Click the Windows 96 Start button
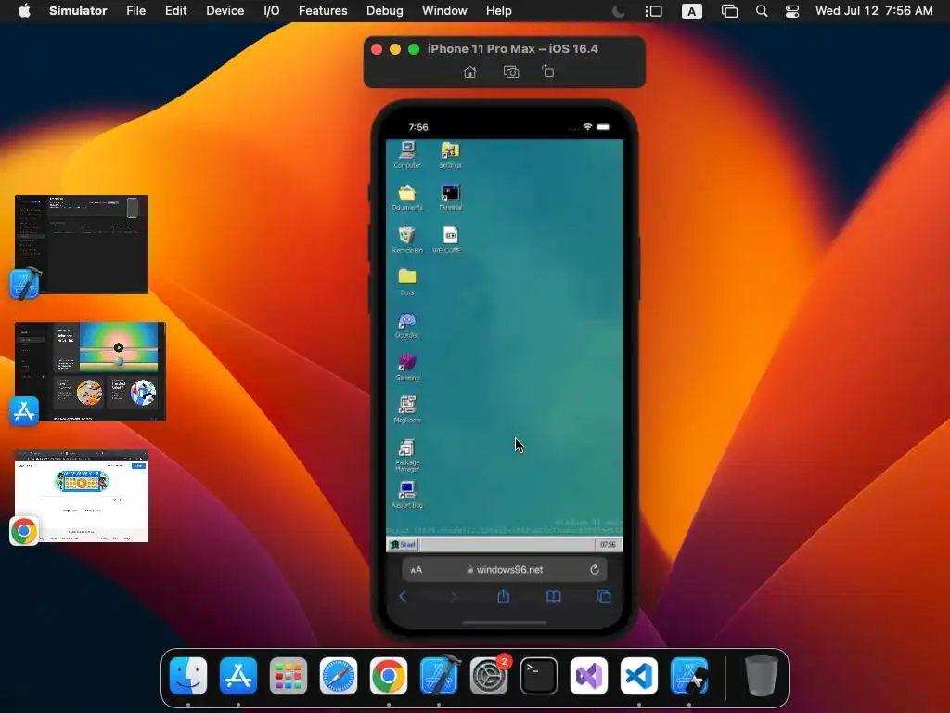950x713 pixels. [x=403, y=544]
